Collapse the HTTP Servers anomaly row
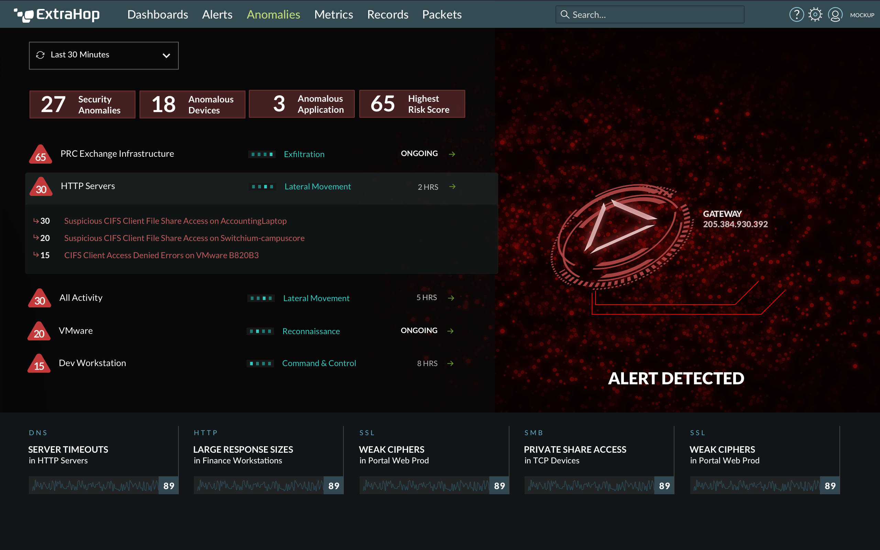 tap(261, 188)
